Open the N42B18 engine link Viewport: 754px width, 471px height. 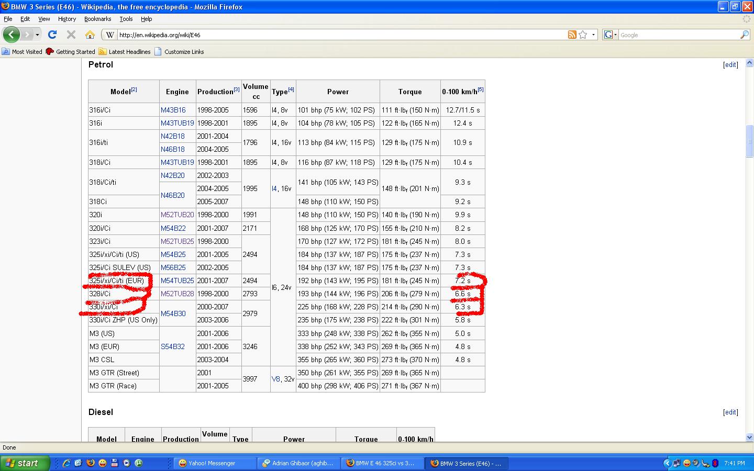(x=173, y=136)
